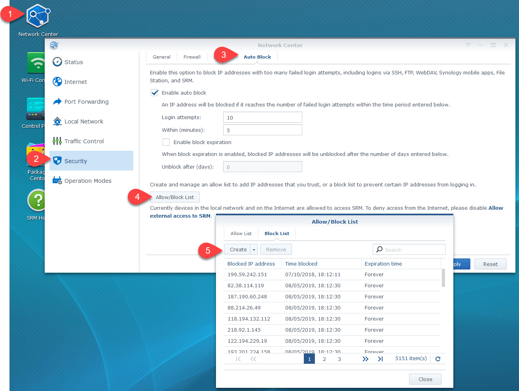Click the Allow/Block List button
Viewport: 519px width, 391px height.
click(x=175, y=197)
